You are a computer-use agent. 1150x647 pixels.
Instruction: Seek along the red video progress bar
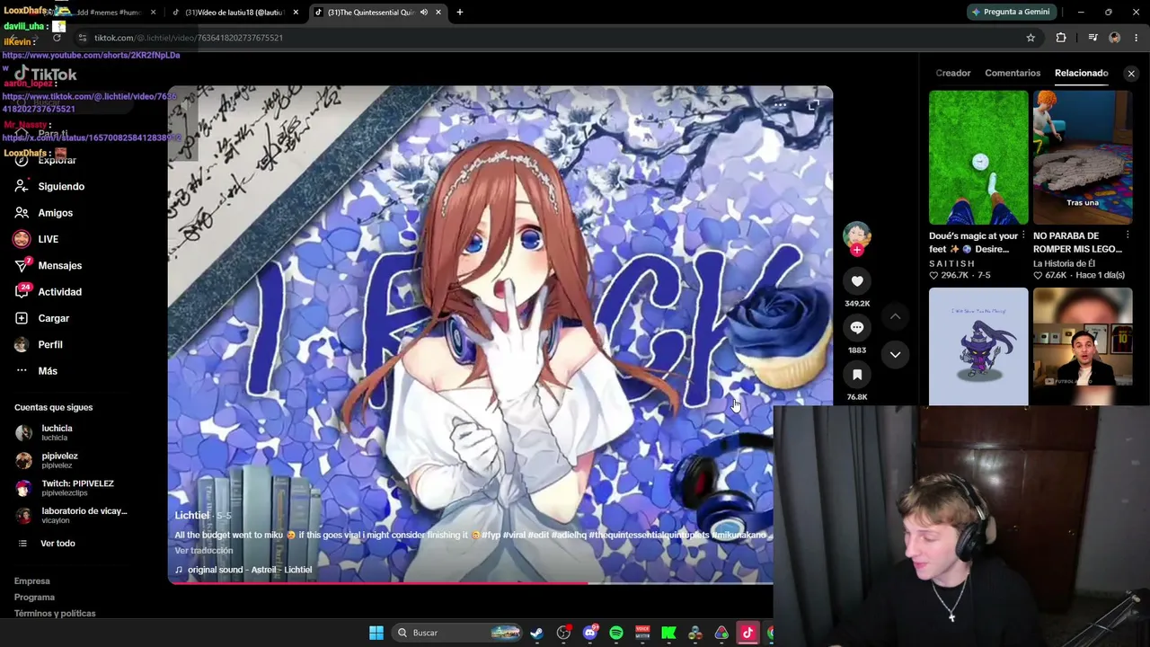tap(470, 583)
